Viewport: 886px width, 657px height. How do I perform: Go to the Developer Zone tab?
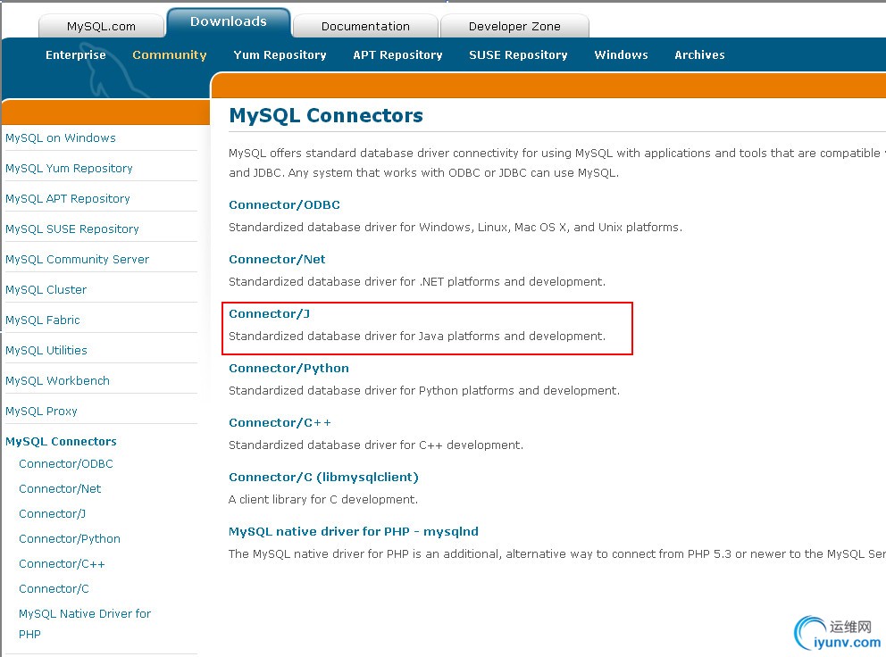pyautogui.click(x=514, y=26)
